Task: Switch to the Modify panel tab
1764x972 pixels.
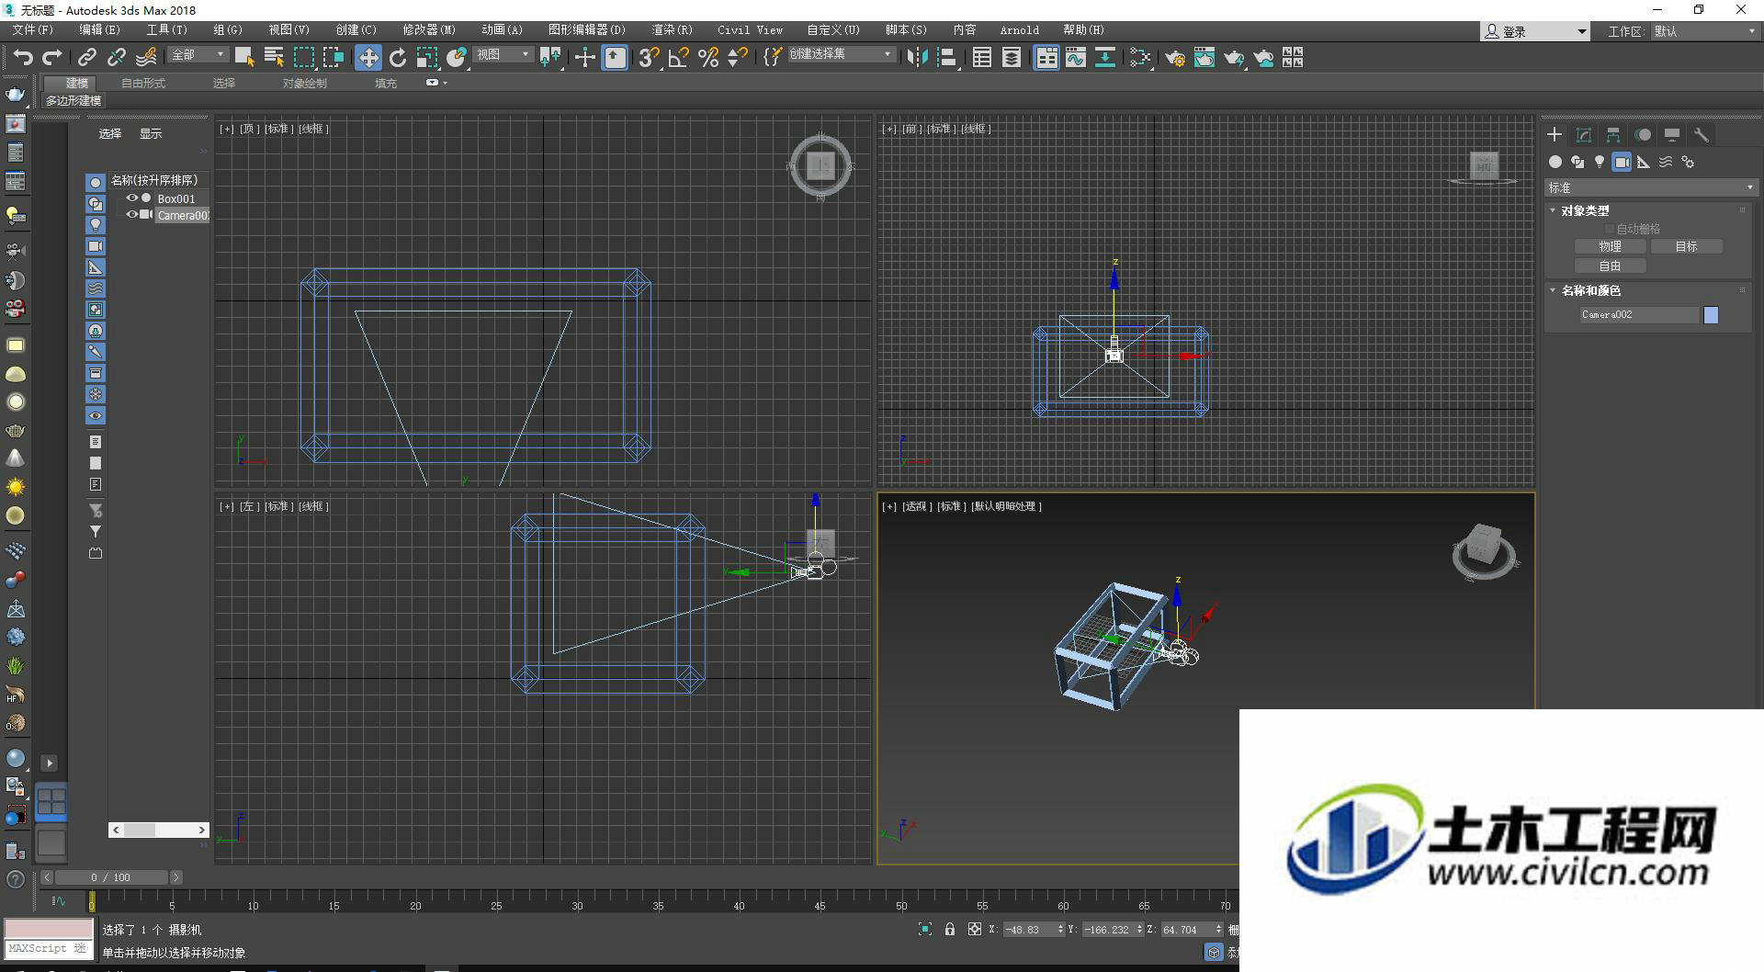Action: click(1584, 135)
